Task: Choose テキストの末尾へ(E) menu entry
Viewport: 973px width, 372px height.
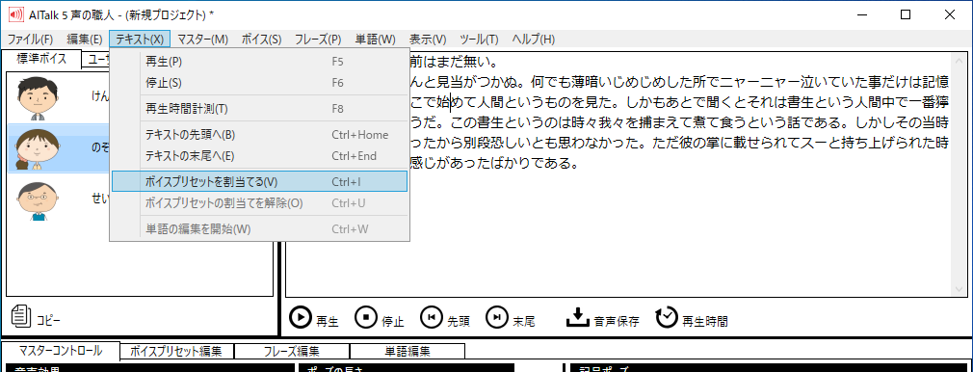Action: coord(259,156)
